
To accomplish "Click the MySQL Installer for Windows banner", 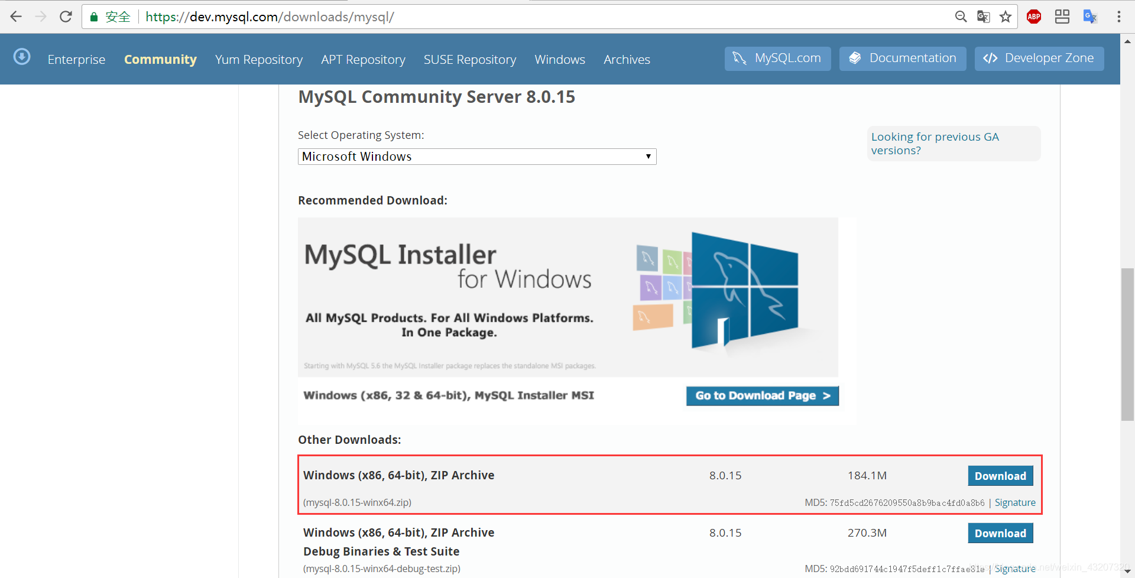I will pyautogui.click(x=567, y=297).
